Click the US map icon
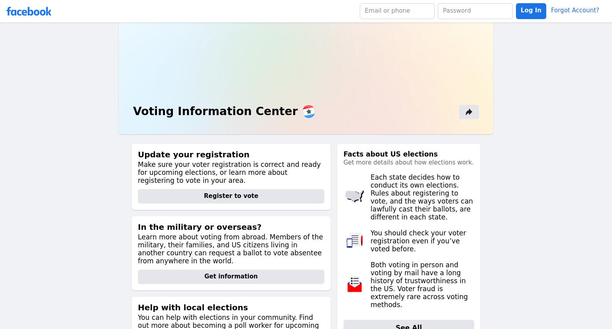Viewport: 612px width, 329px height. (355, 196)
